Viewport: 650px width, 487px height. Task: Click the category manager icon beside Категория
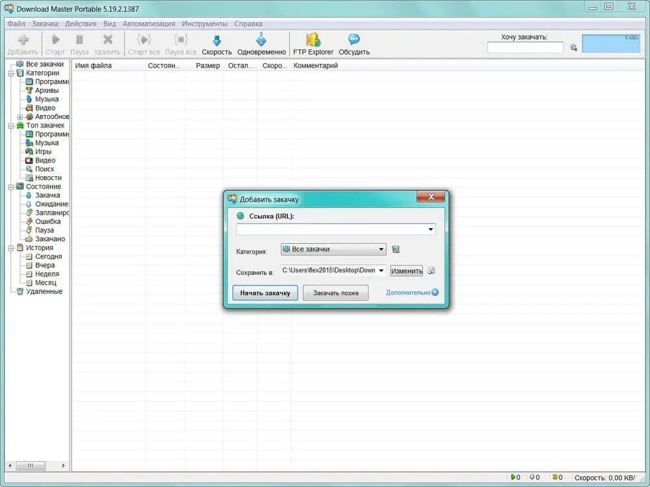coord(396,249)
